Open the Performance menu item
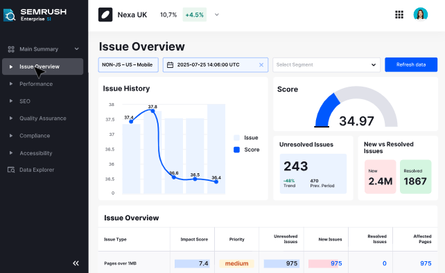Image resolution: width=445 pixels, height=273 pixels. pyautogui.click(x=36, y=84)
